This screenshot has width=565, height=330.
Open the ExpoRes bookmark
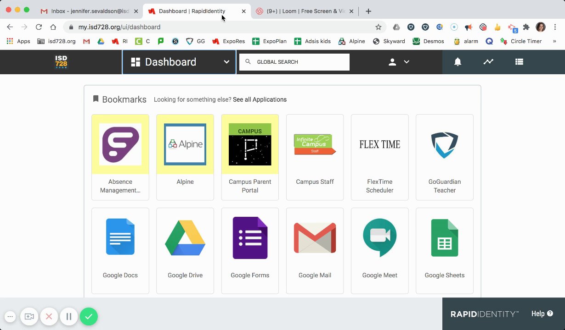click(x=228, y=41)
